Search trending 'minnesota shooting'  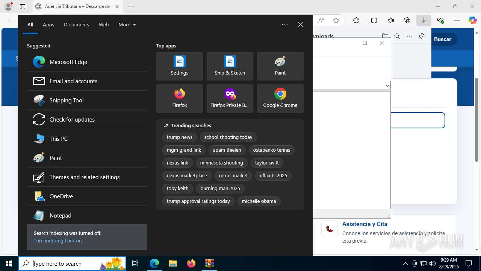pos(222,163)
